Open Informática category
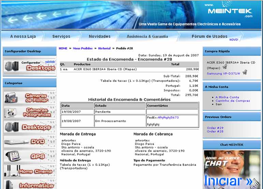 pyautogui.click(x=30, y=185)
